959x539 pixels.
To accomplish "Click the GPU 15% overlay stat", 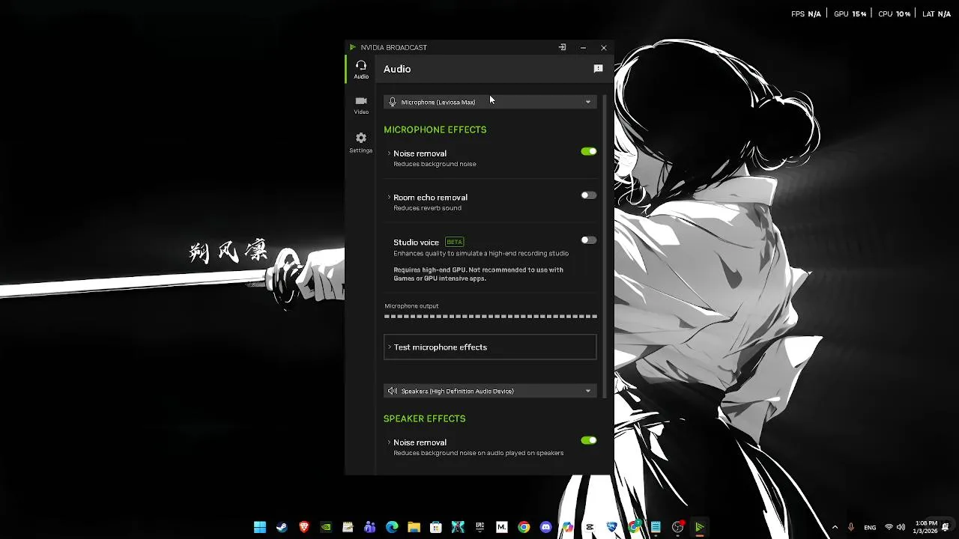I will [x=850, y=13].
